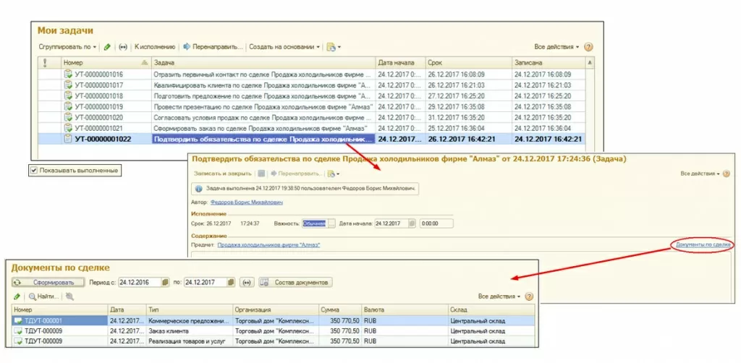Click task icon of row УТ-00000001016
Image resolution: width=741 pixels, height=363 pixels.
(67, 74)
